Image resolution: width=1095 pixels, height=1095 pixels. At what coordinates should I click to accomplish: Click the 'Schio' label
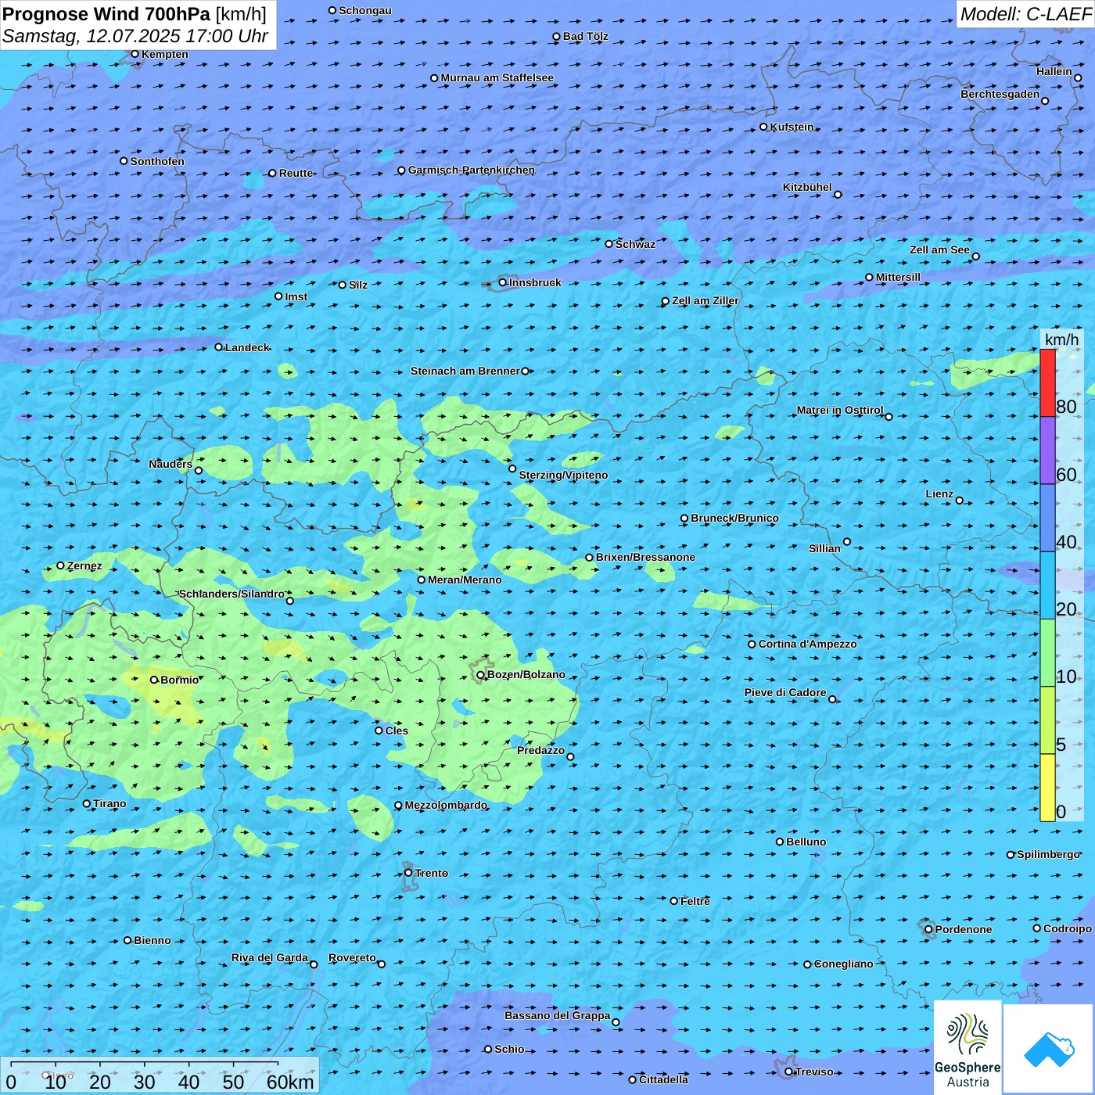tap(509, 1049)
